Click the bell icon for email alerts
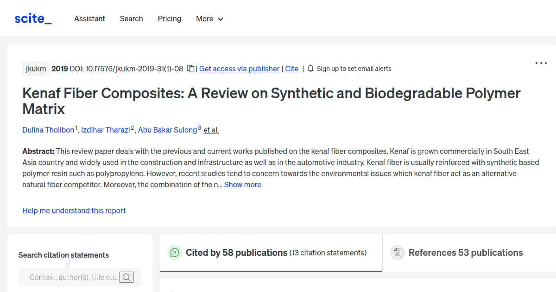The width and height of the screenshot is (556, 292). coord(310,68)
